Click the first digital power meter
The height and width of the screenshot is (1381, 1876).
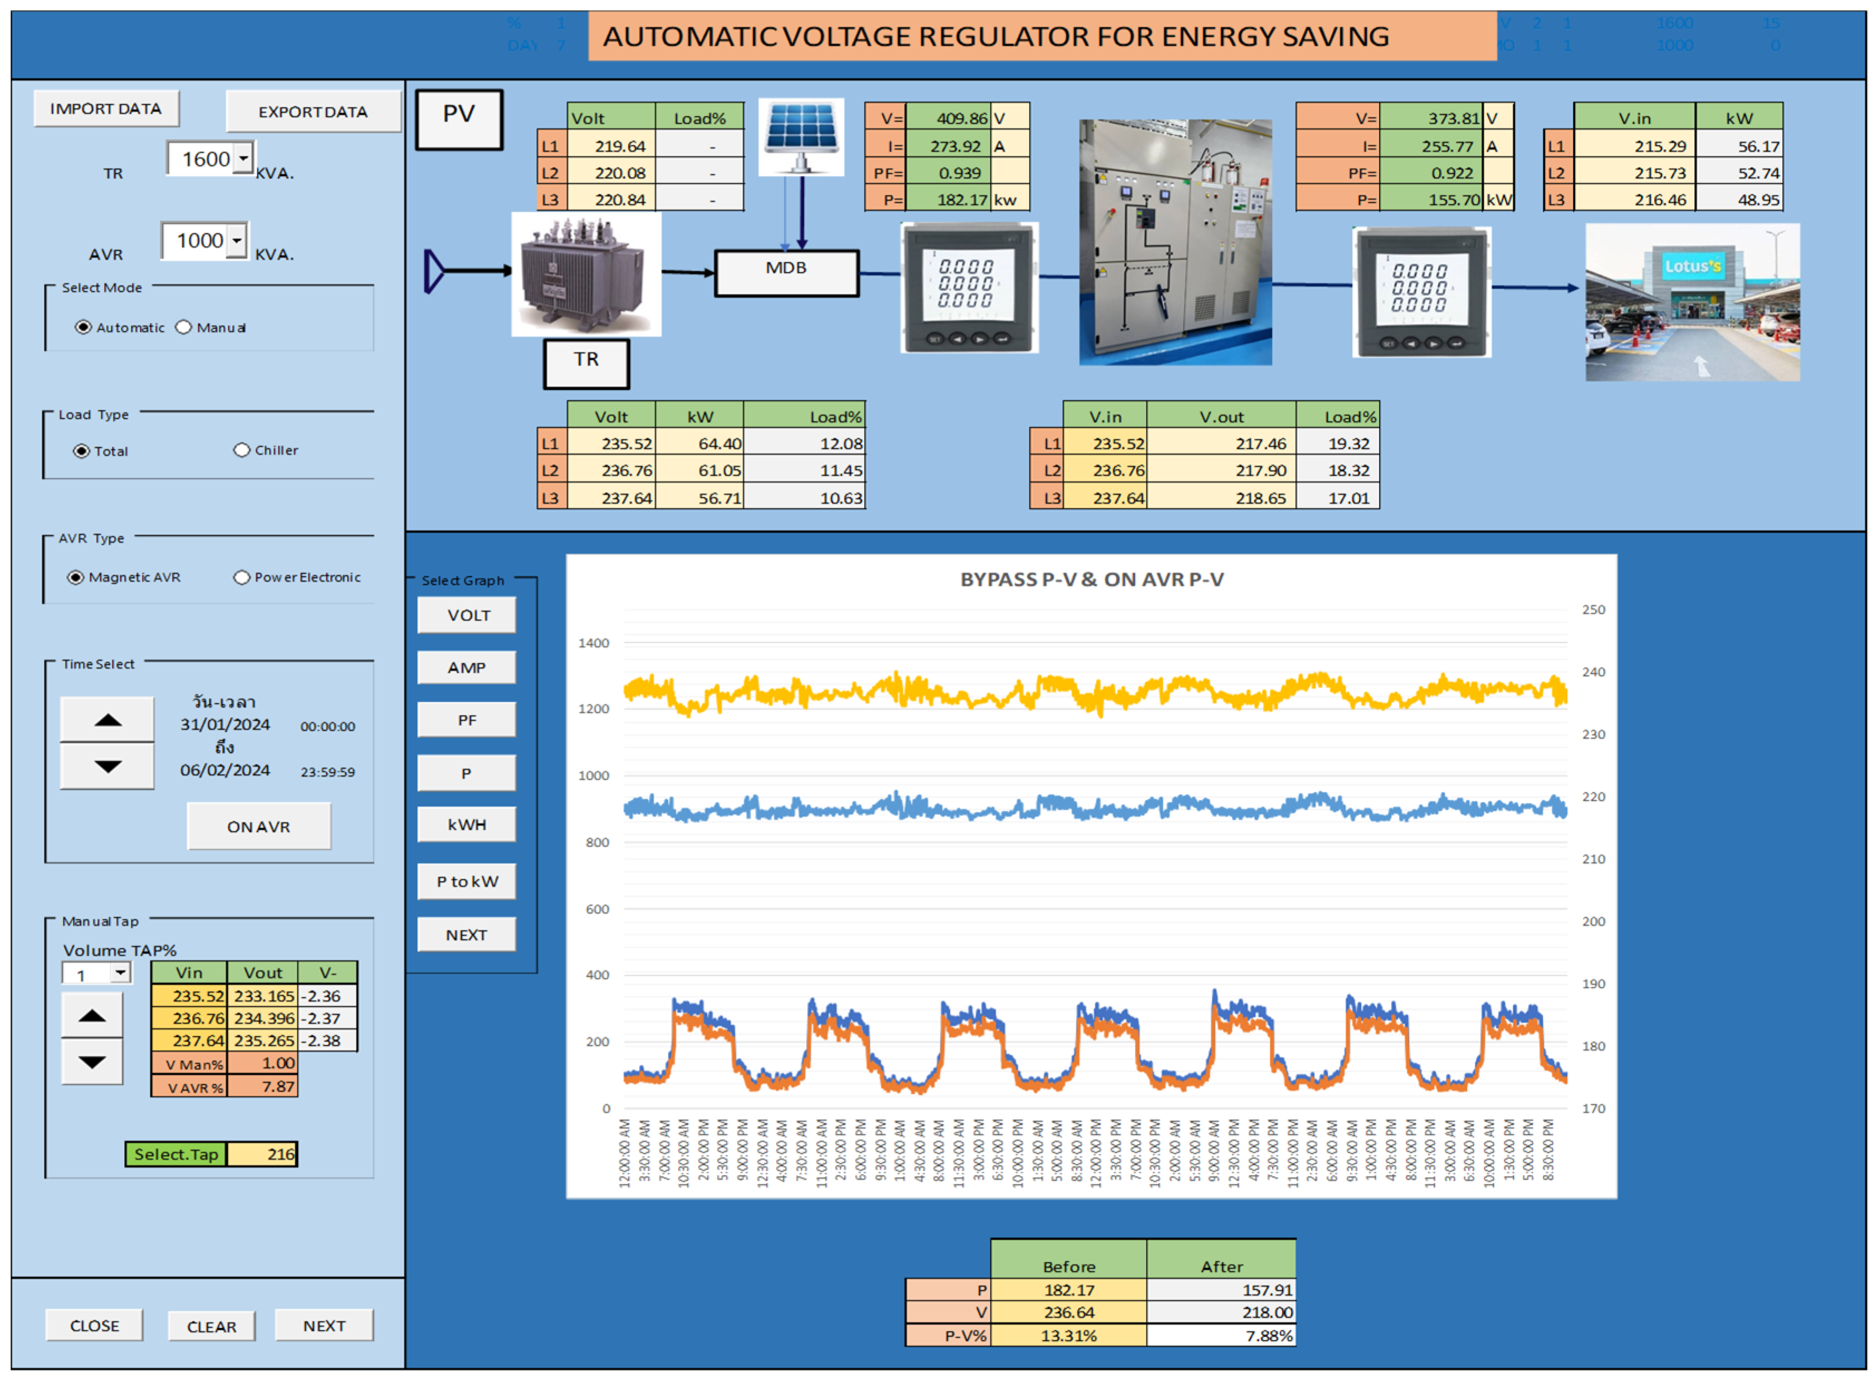tap(968, 287)
